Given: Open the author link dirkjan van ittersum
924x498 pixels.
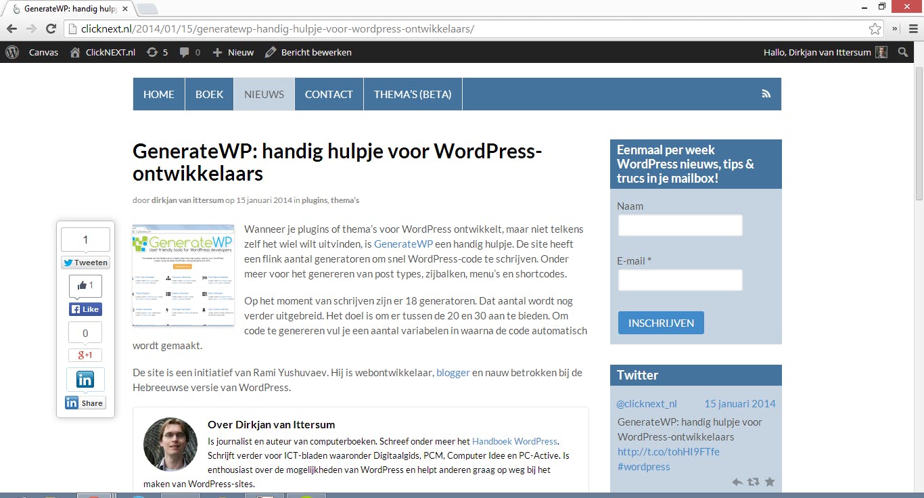Looking at the screenshot, I should click(187, 200).
